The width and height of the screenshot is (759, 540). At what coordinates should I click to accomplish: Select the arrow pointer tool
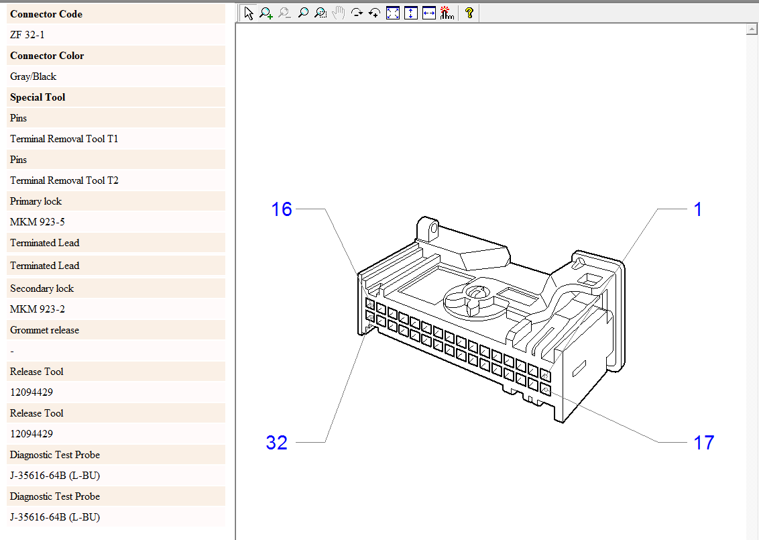[x=249, y=13]
